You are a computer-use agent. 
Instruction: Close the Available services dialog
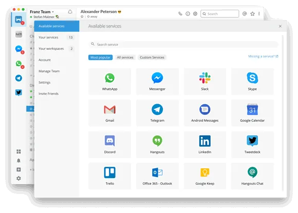click(280, 26)
